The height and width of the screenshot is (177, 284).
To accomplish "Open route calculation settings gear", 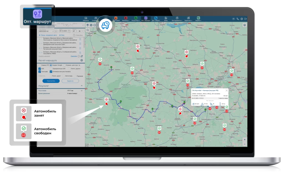I will (x=82, y=60).
